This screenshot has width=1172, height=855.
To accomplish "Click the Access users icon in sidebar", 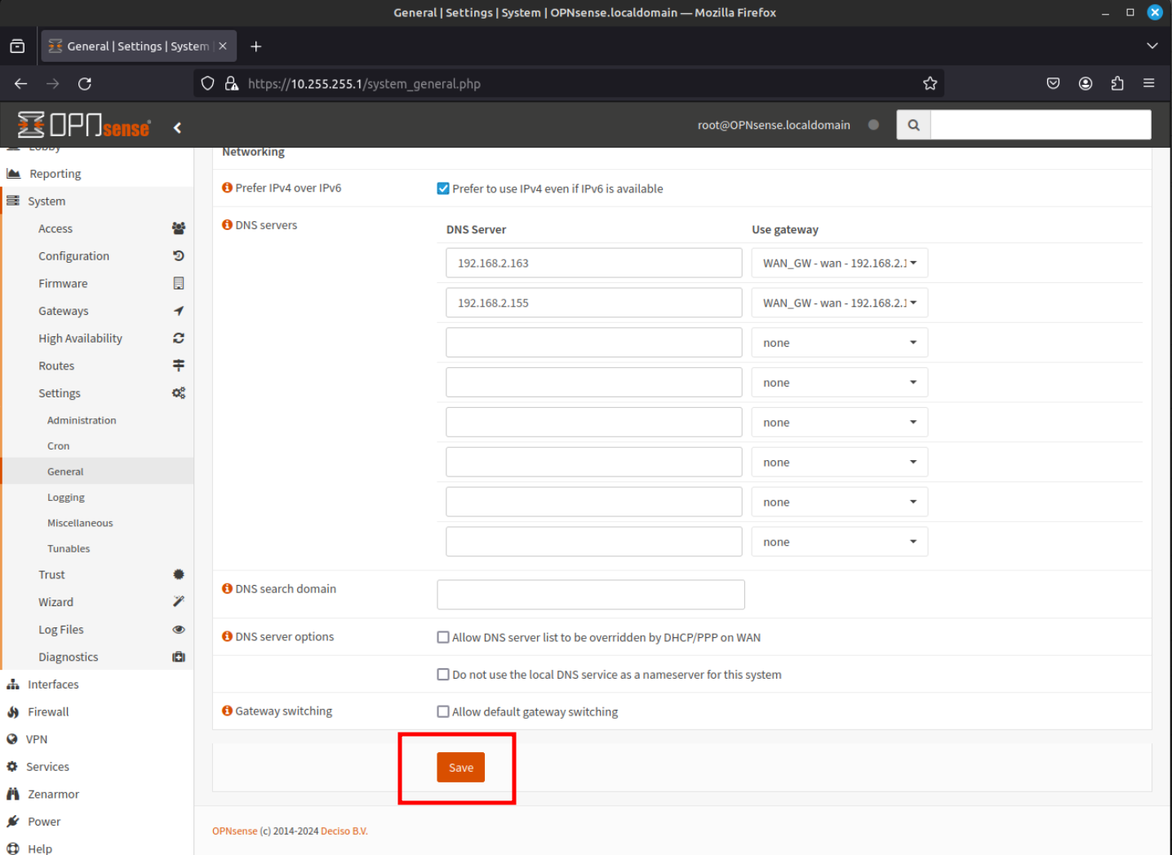I will (179, 228).
